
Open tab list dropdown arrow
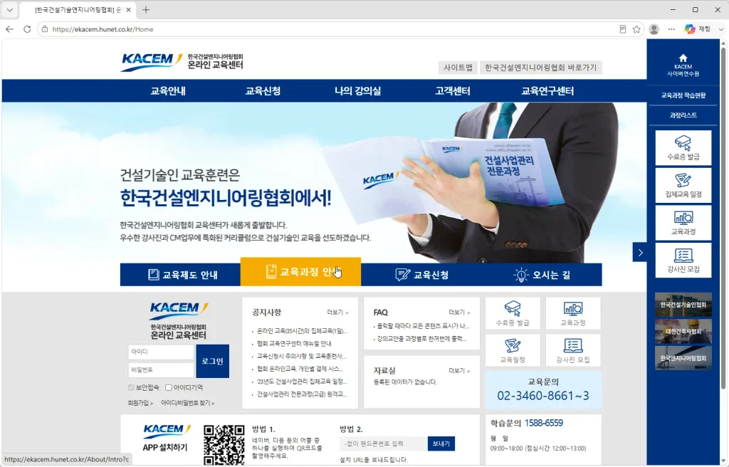coord(9,10)
